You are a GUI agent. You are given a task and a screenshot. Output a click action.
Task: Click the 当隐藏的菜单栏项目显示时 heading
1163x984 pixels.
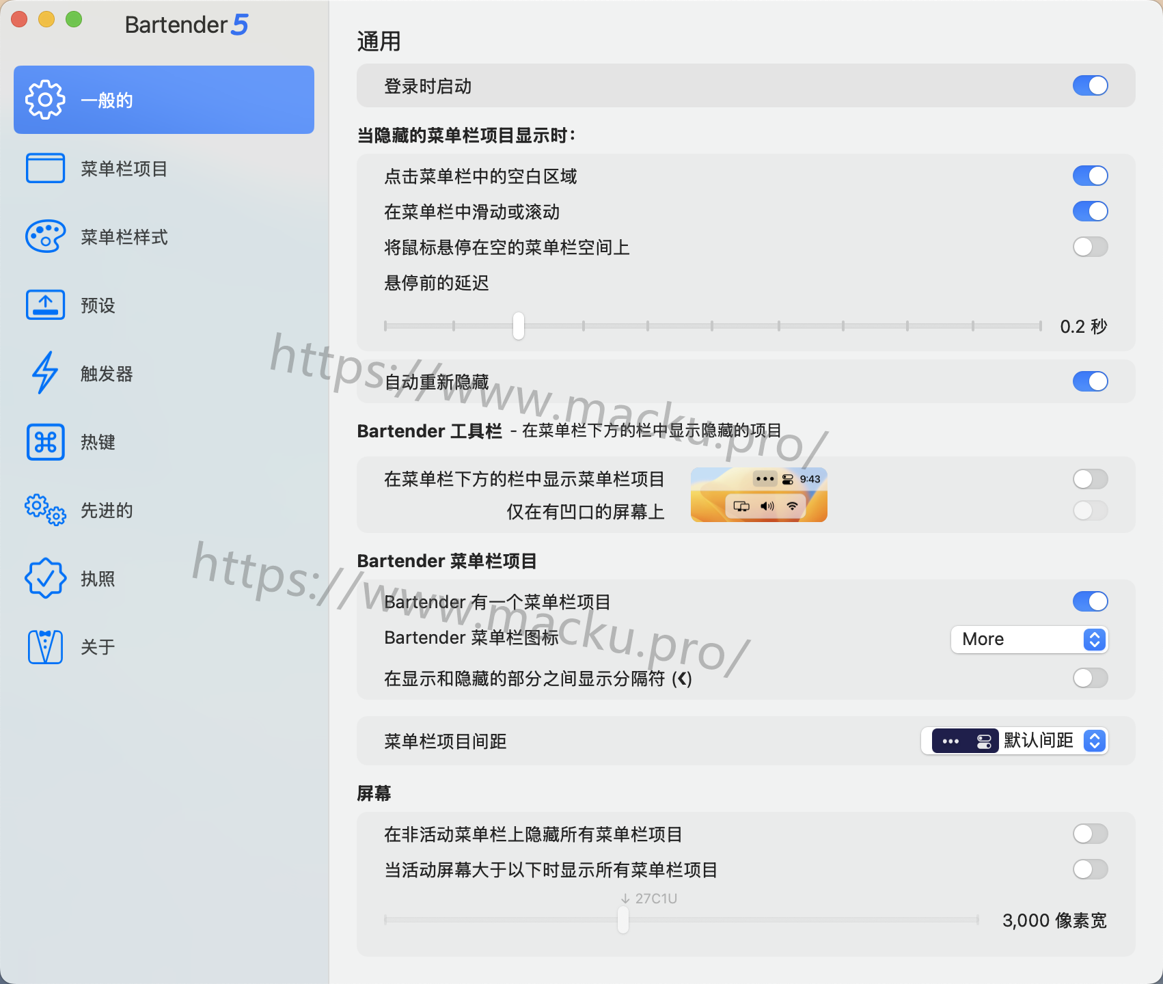(467, 135)
